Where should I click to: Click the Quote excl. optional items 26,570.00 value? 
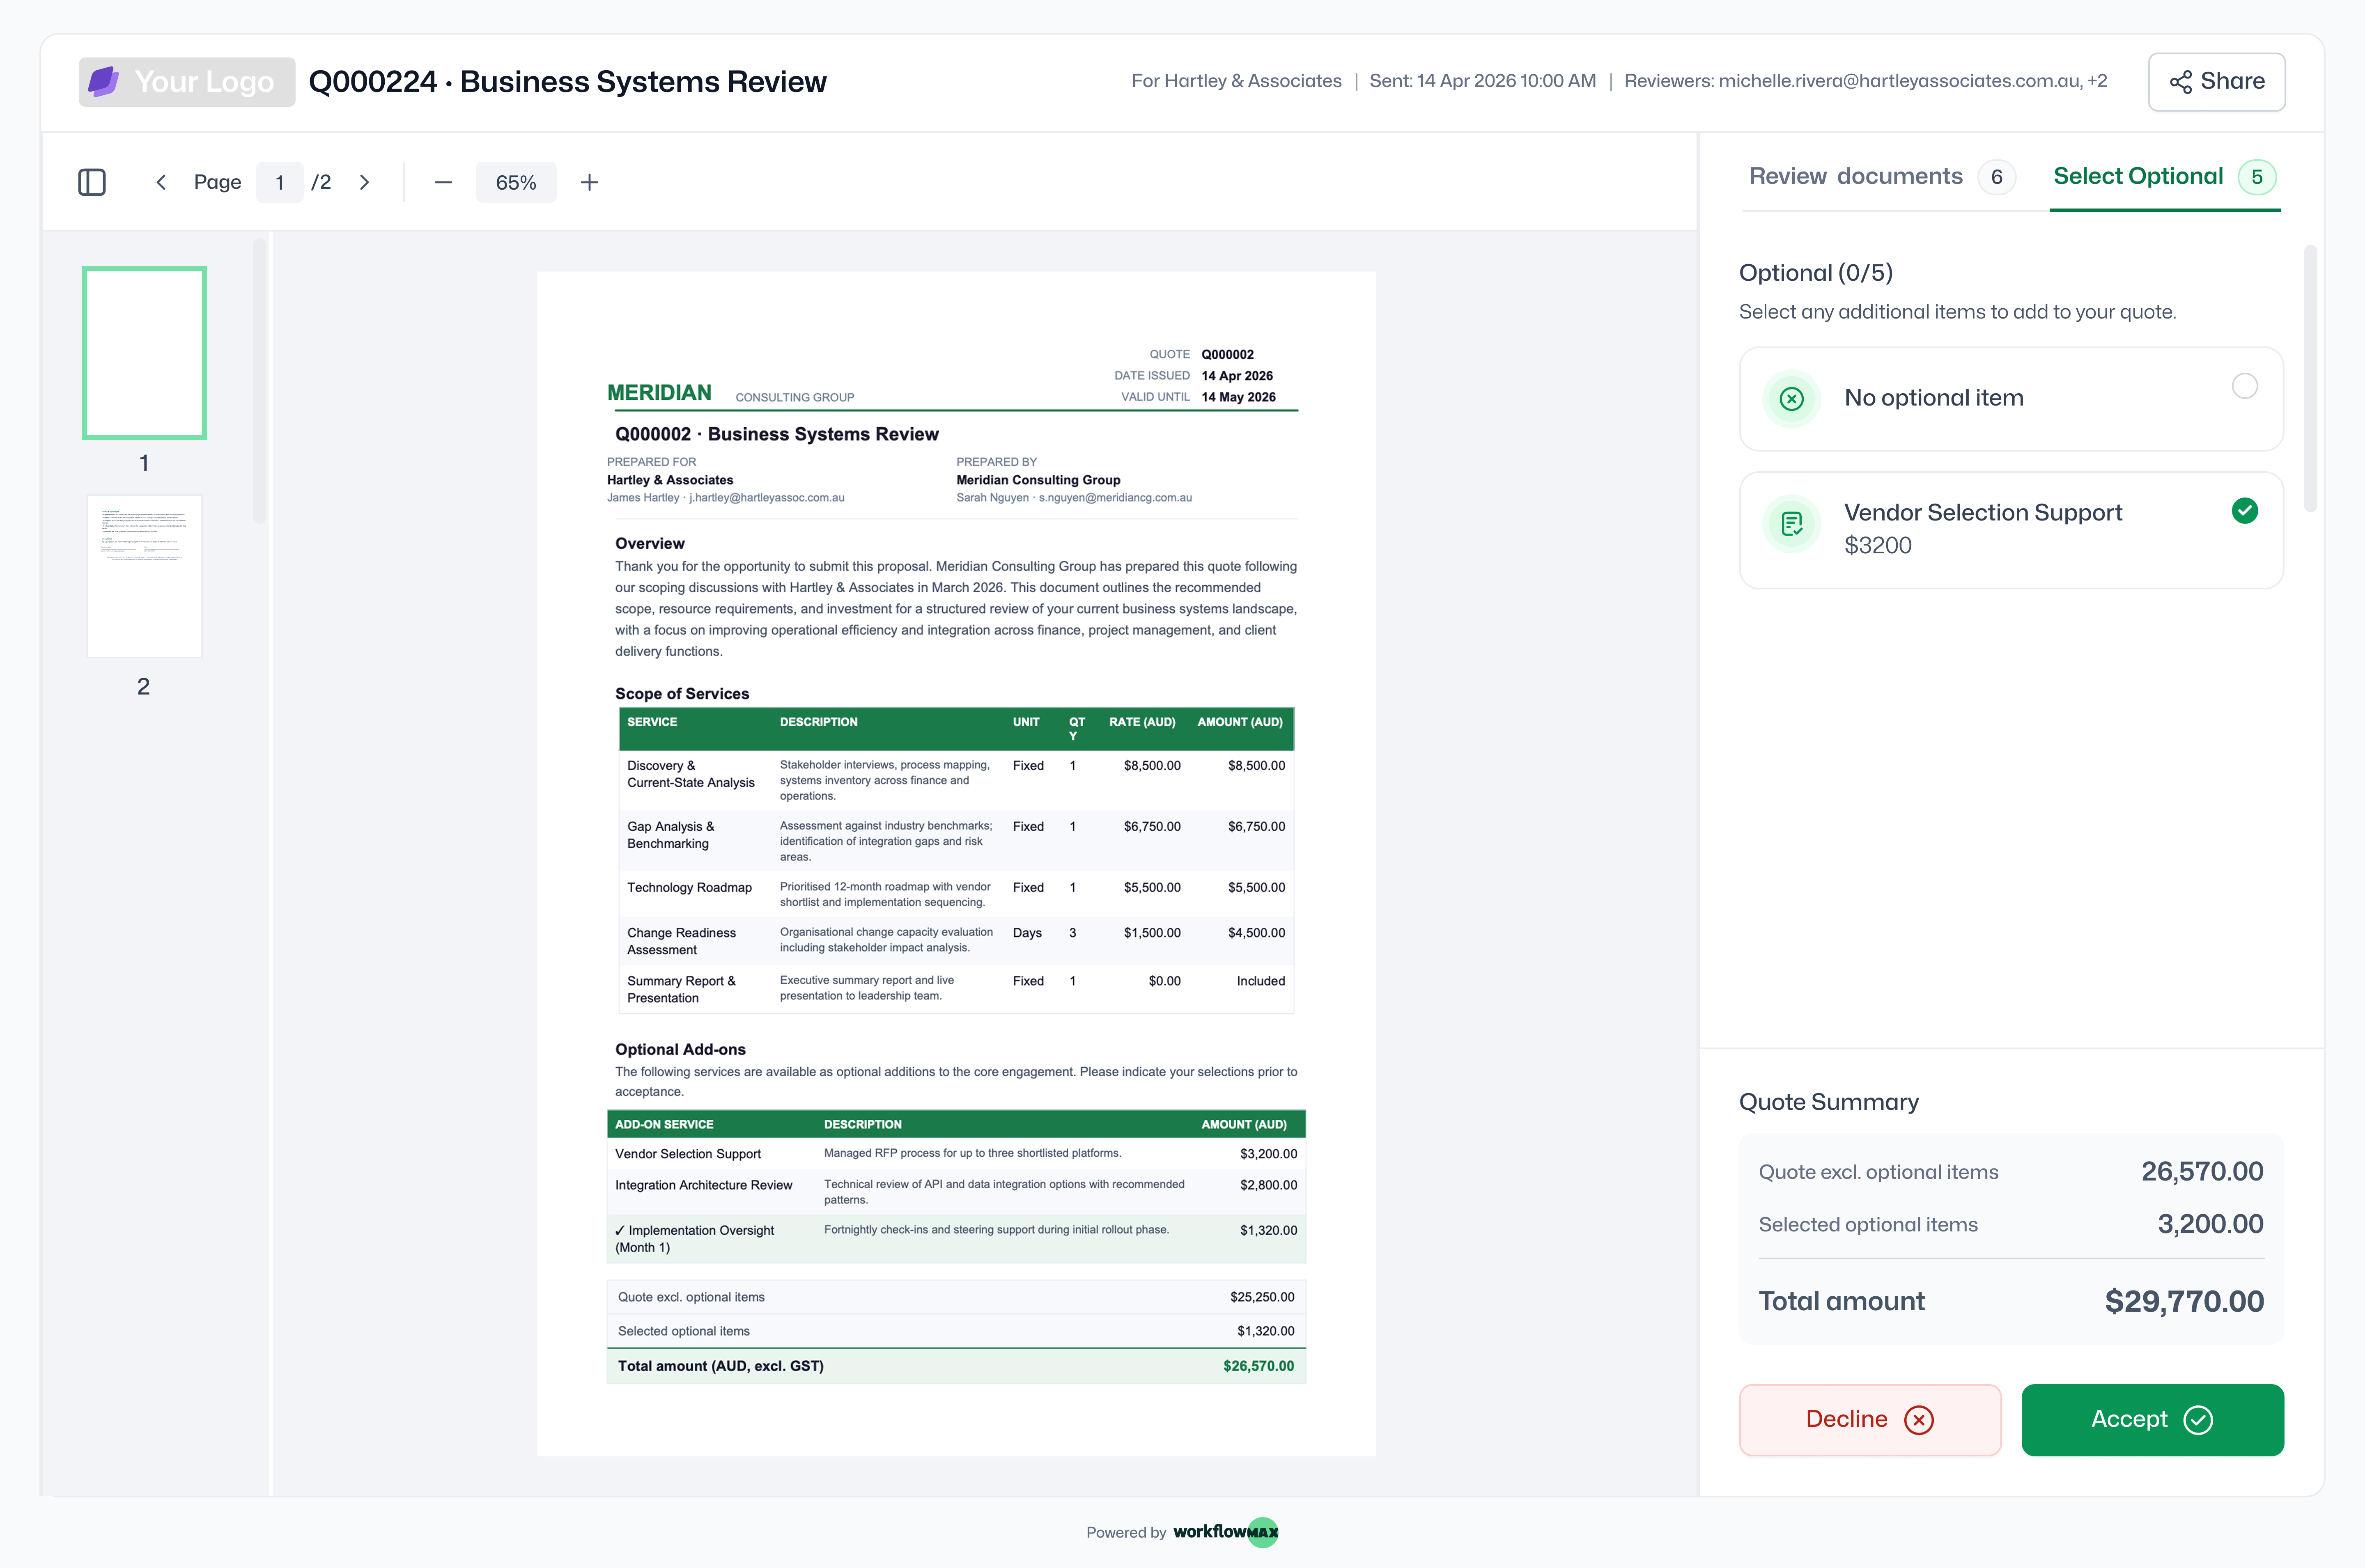[2202, 1171]
